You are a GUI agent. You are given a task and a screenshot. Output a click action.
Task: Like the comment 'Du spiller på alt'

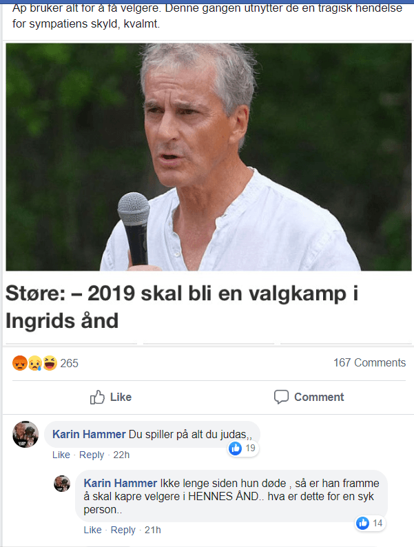pos(61,455)
